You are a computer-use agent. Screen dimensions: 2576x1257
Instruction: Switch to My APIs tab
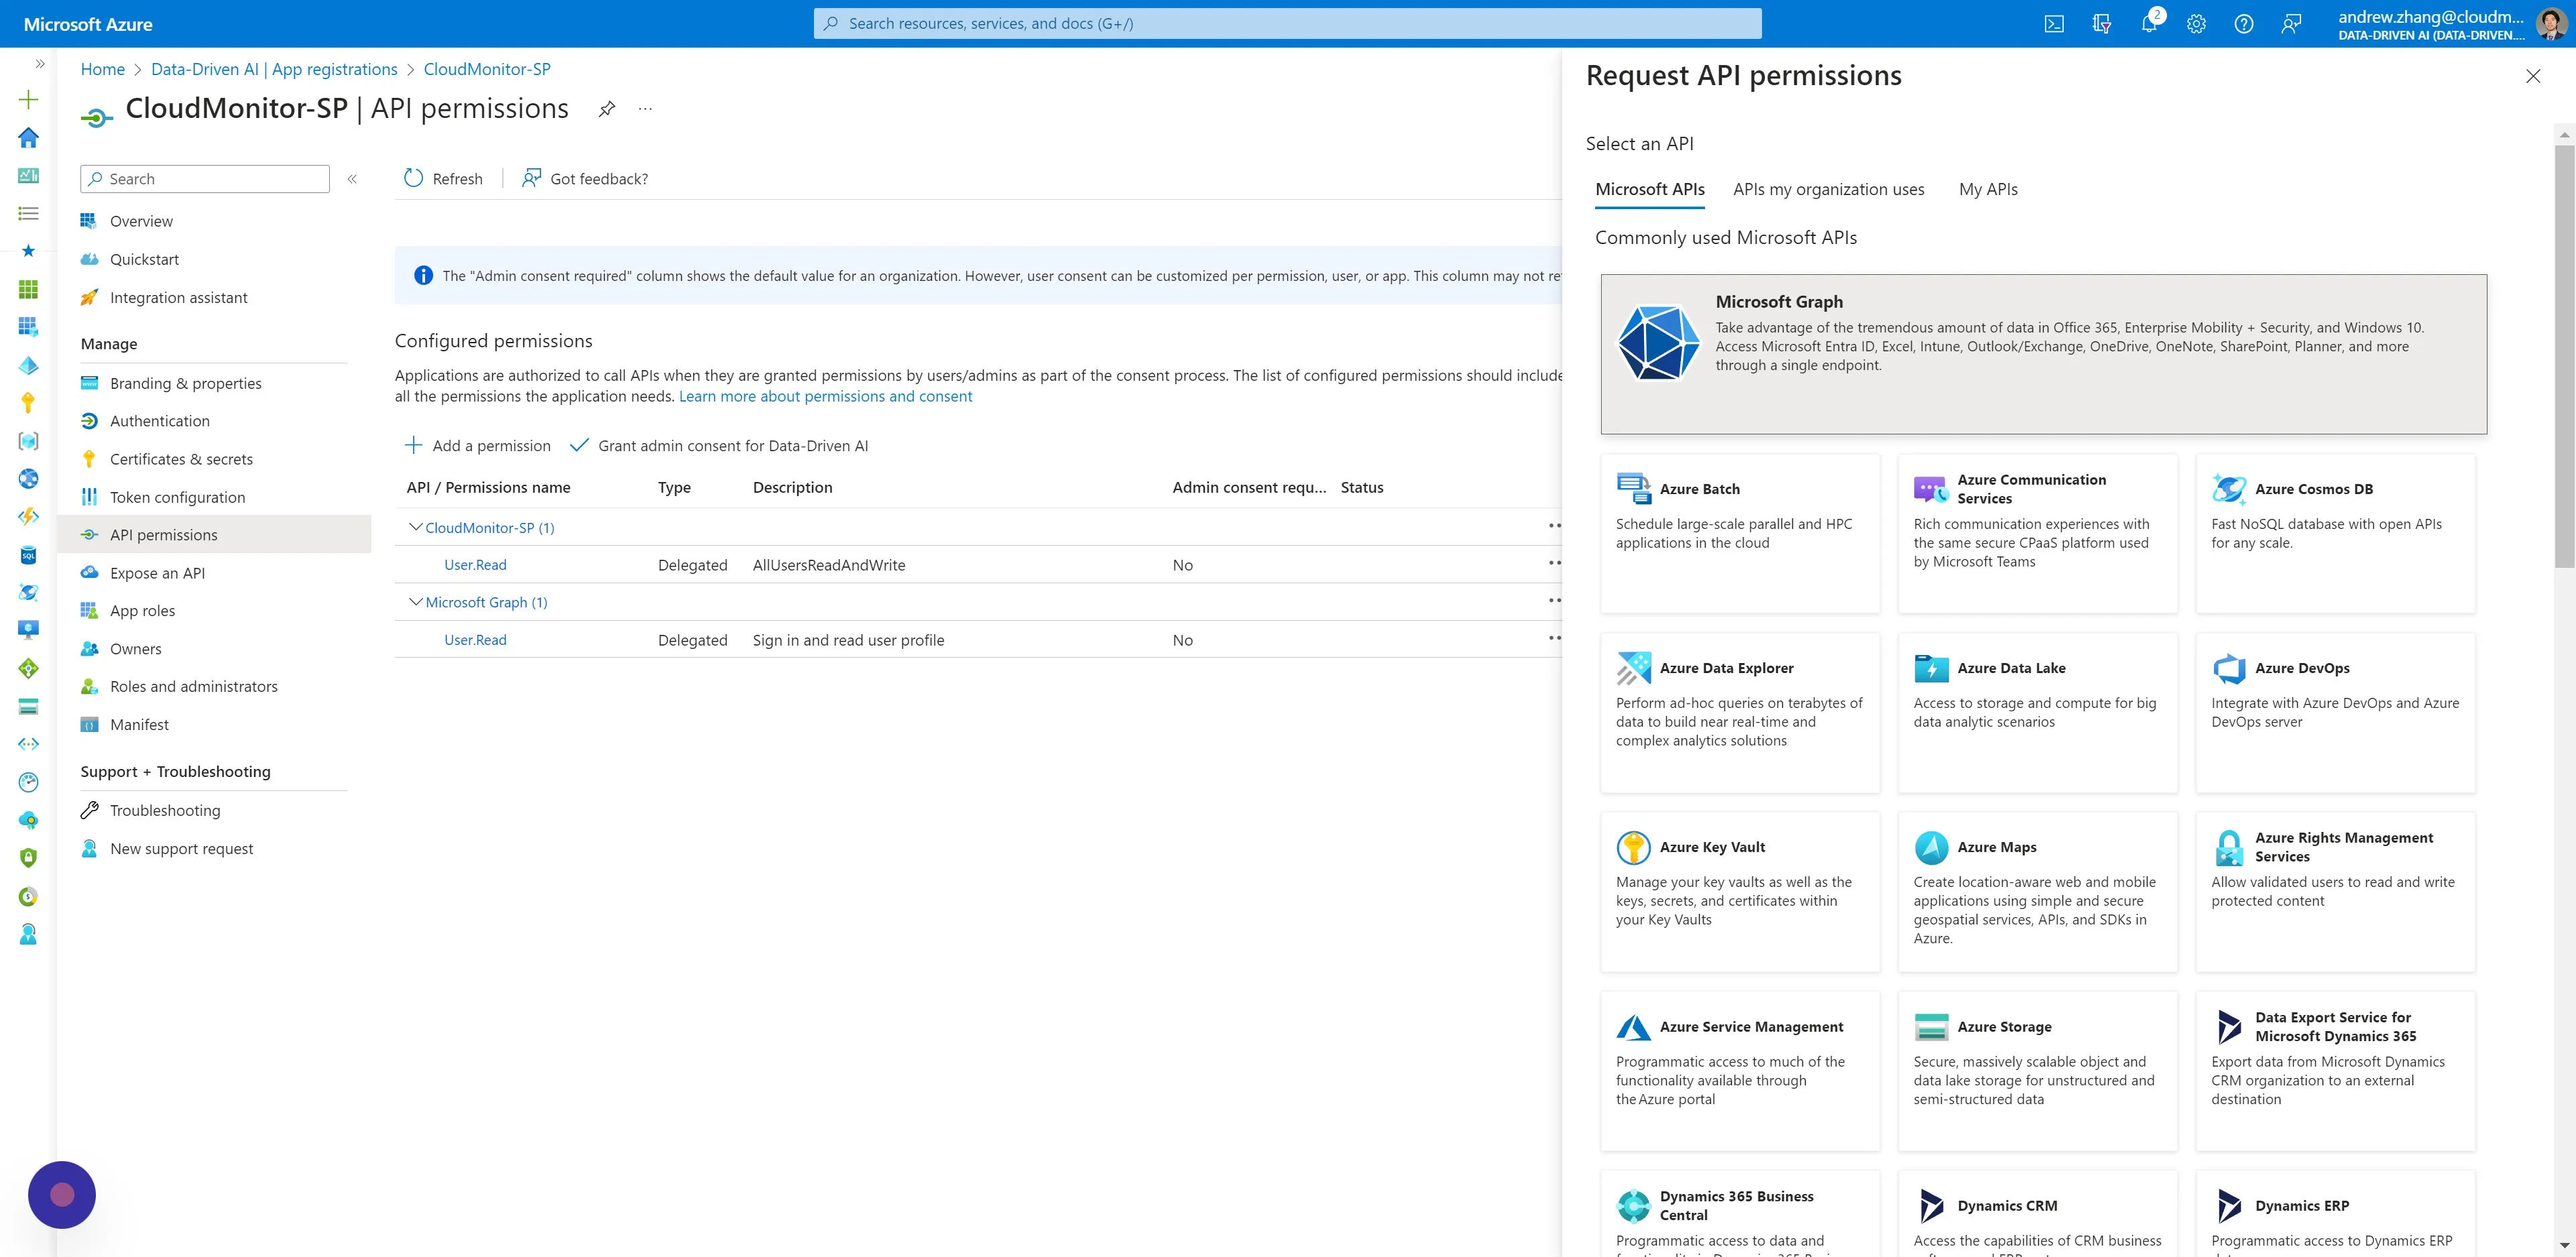tap(1987, 190)
